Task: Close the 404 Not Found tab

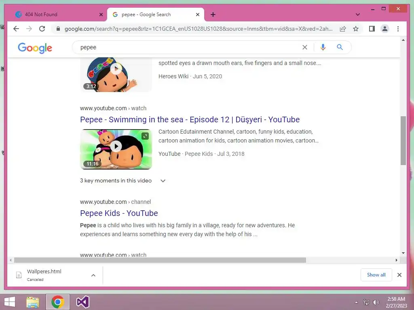Action: pyautogui.click(x=101, y=15)
